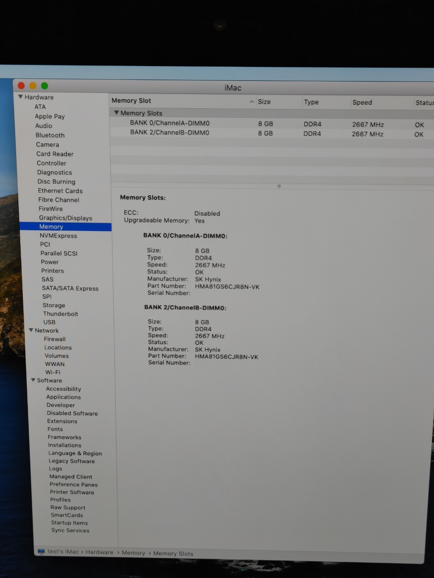
Task: Open Legacy Software entry
Action: pyautogui.click(x=72, y=461)
